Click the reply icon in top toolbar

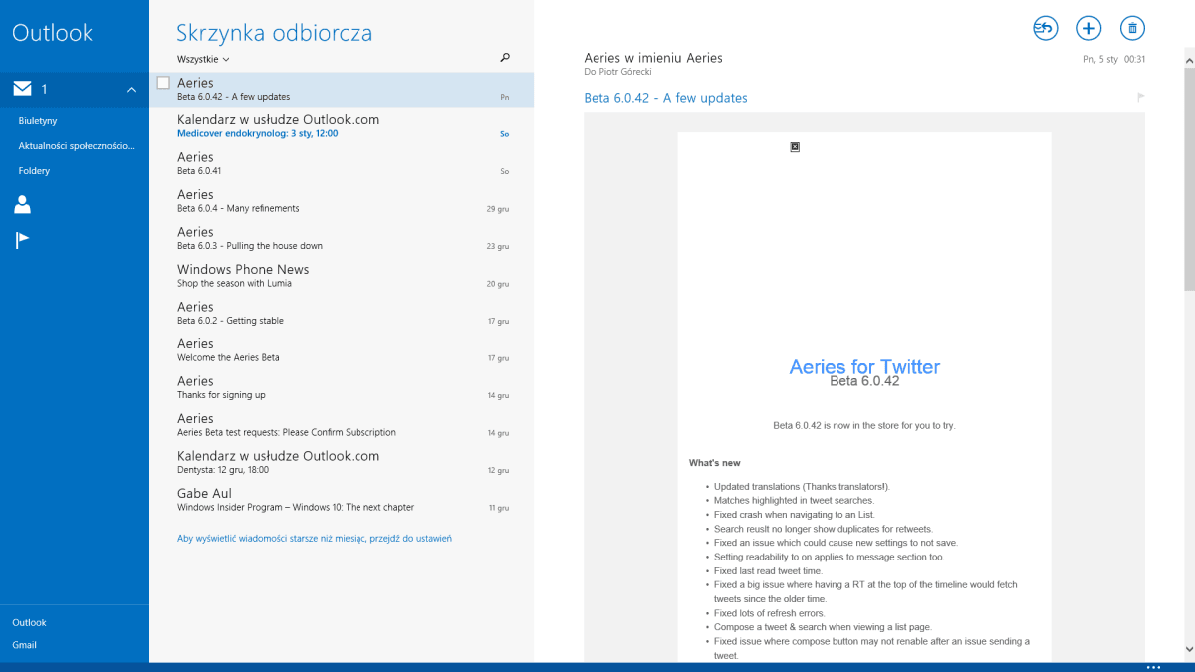(1045, 29)
